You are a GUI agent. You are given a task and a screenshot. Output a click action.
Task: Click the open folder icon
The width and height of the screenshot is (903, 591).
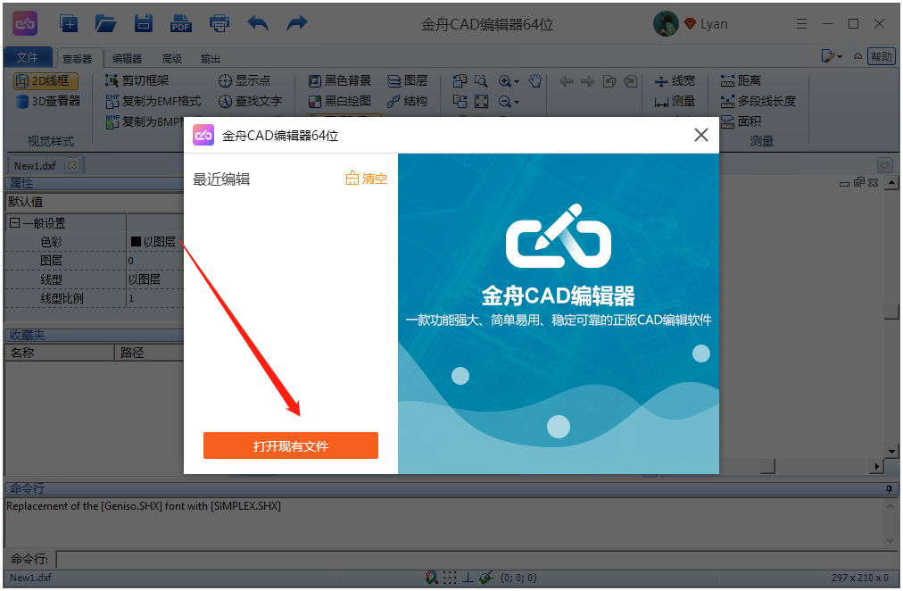(105, 23)
